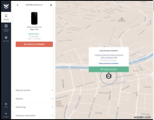154x120 pixels.
Task: Expand the Reports chevron
Action: [x=52, y=99]
